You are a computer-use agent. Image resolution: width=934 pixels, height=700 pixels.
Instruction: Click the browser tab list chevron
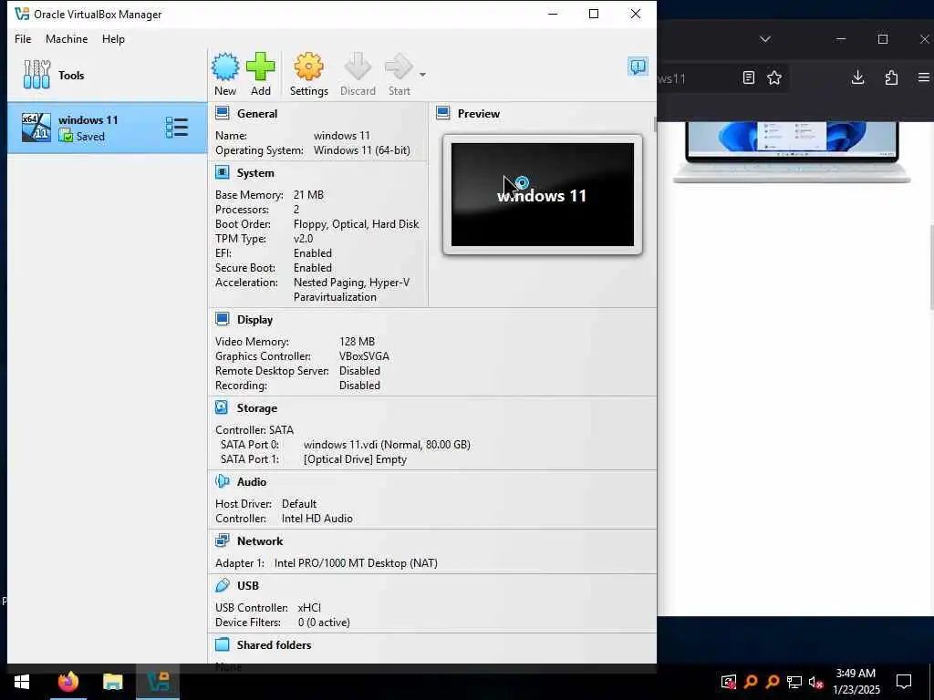point(765,39)
